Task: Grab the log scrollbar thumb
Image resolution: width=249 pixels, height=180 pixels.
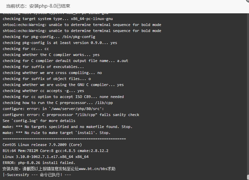Action: coord(248,177)
